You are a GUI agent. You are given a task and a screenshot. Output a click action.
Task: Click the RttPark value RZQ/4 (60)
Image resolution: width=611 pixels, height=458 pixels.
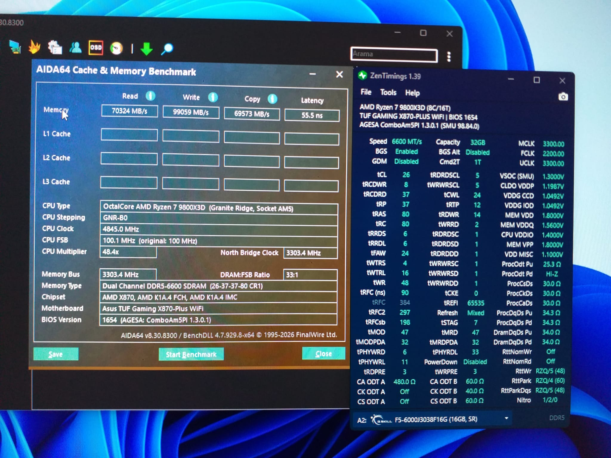pos(550,380)
